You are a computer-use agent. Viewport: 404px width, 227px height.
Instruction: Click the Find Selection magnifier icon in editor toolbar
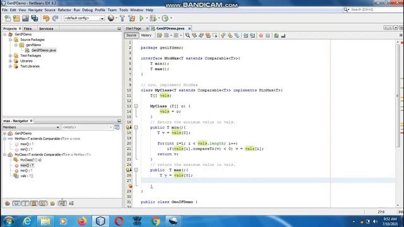point(187,35)
